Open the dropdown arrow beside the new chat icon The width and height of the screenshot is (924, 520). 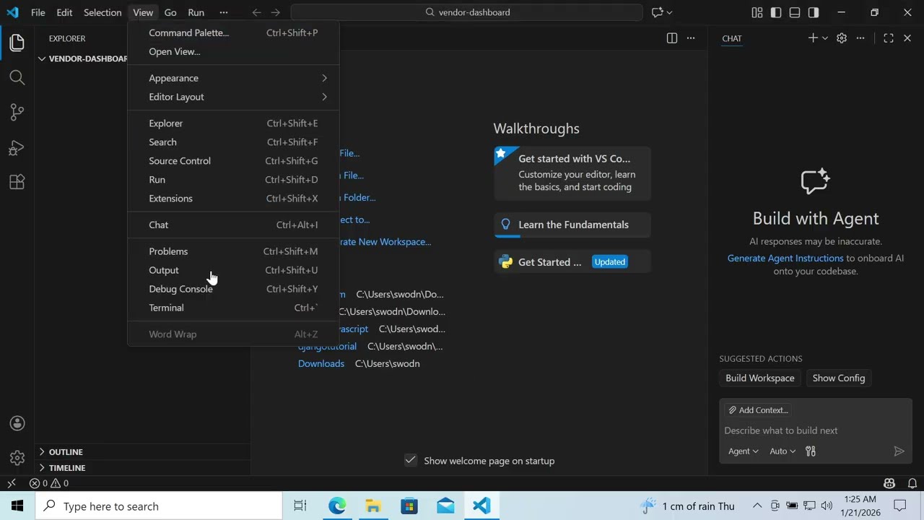[x=825, y=38]
